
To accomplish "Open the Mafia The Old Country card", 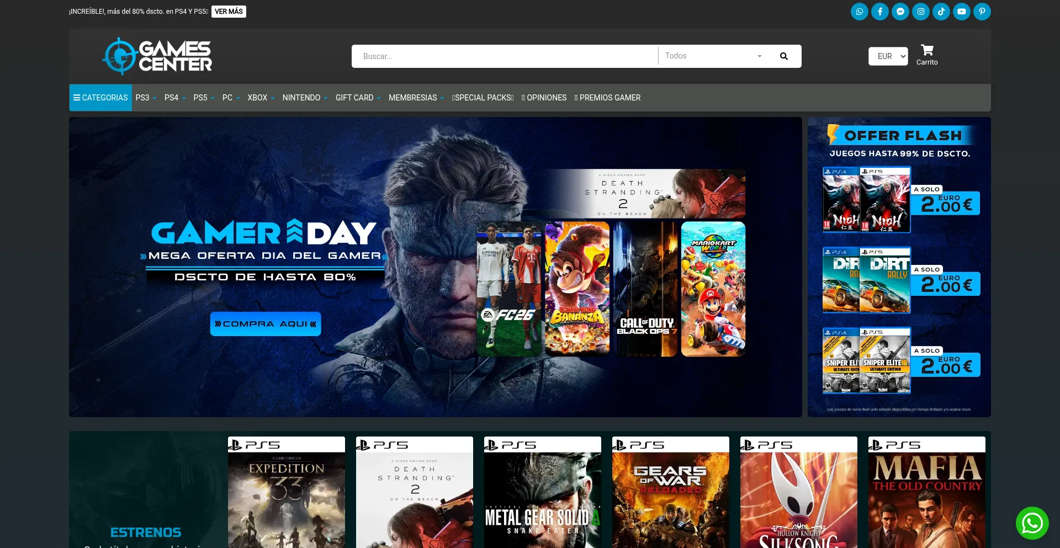I will 927,492.
